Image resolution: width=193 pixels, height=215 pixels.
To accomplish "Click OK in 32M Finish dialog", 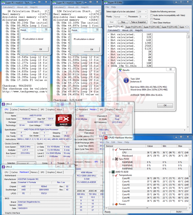I will (x=92, y=49).
